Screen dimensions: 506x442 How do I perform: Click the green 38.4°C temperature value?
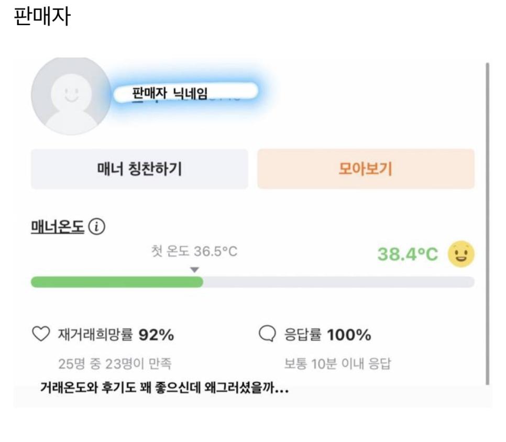pos(408,254)
